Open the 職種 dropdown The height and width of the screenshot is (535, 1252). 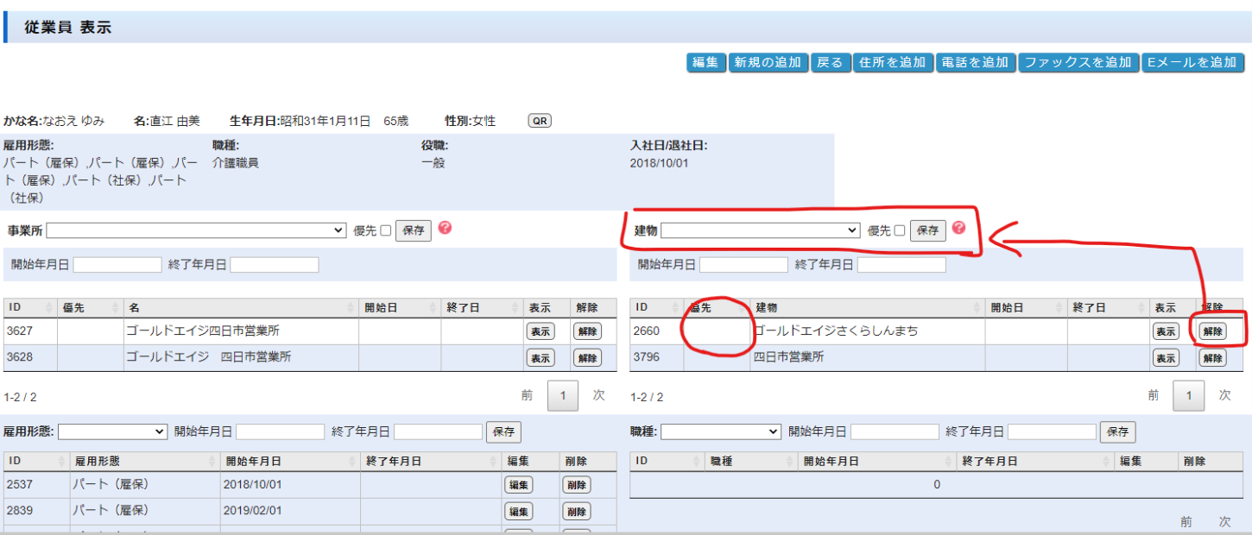pyautogui.click(x=721, y=431)
